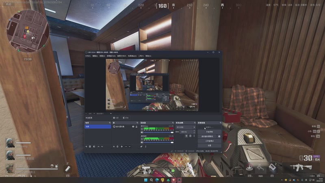Toggle 工作室模式 studio mode
Screen dimensions: 325x183
tap(209, 141)
